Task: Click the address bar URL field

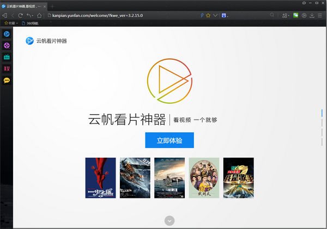Action: coord(123,15)
